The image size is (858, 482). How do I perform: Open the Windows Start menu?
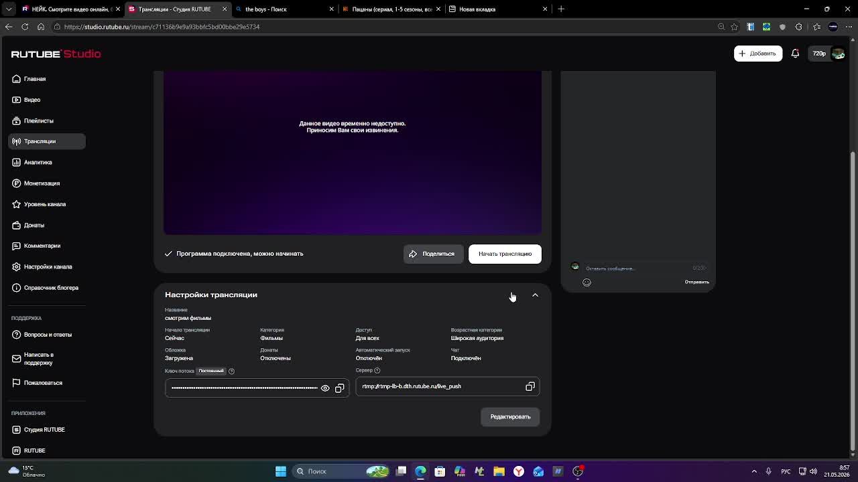tap(281, 471)
